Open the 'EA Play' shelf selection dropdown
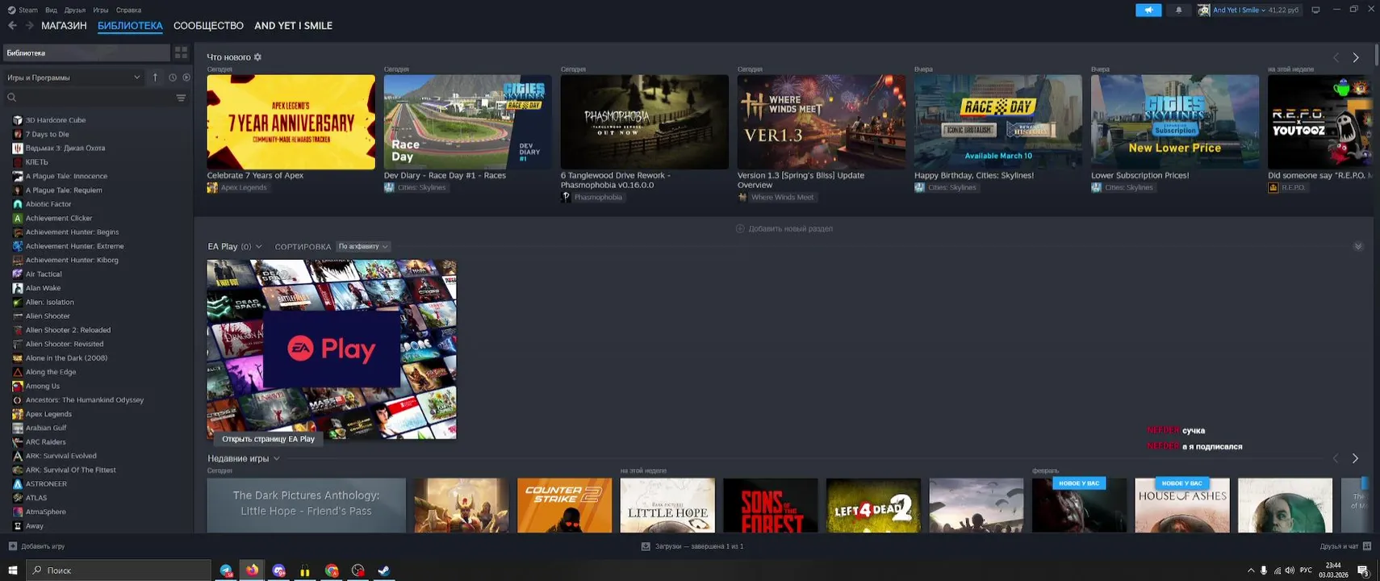The height and width of the screenshot is (581, 1380). 258,246
